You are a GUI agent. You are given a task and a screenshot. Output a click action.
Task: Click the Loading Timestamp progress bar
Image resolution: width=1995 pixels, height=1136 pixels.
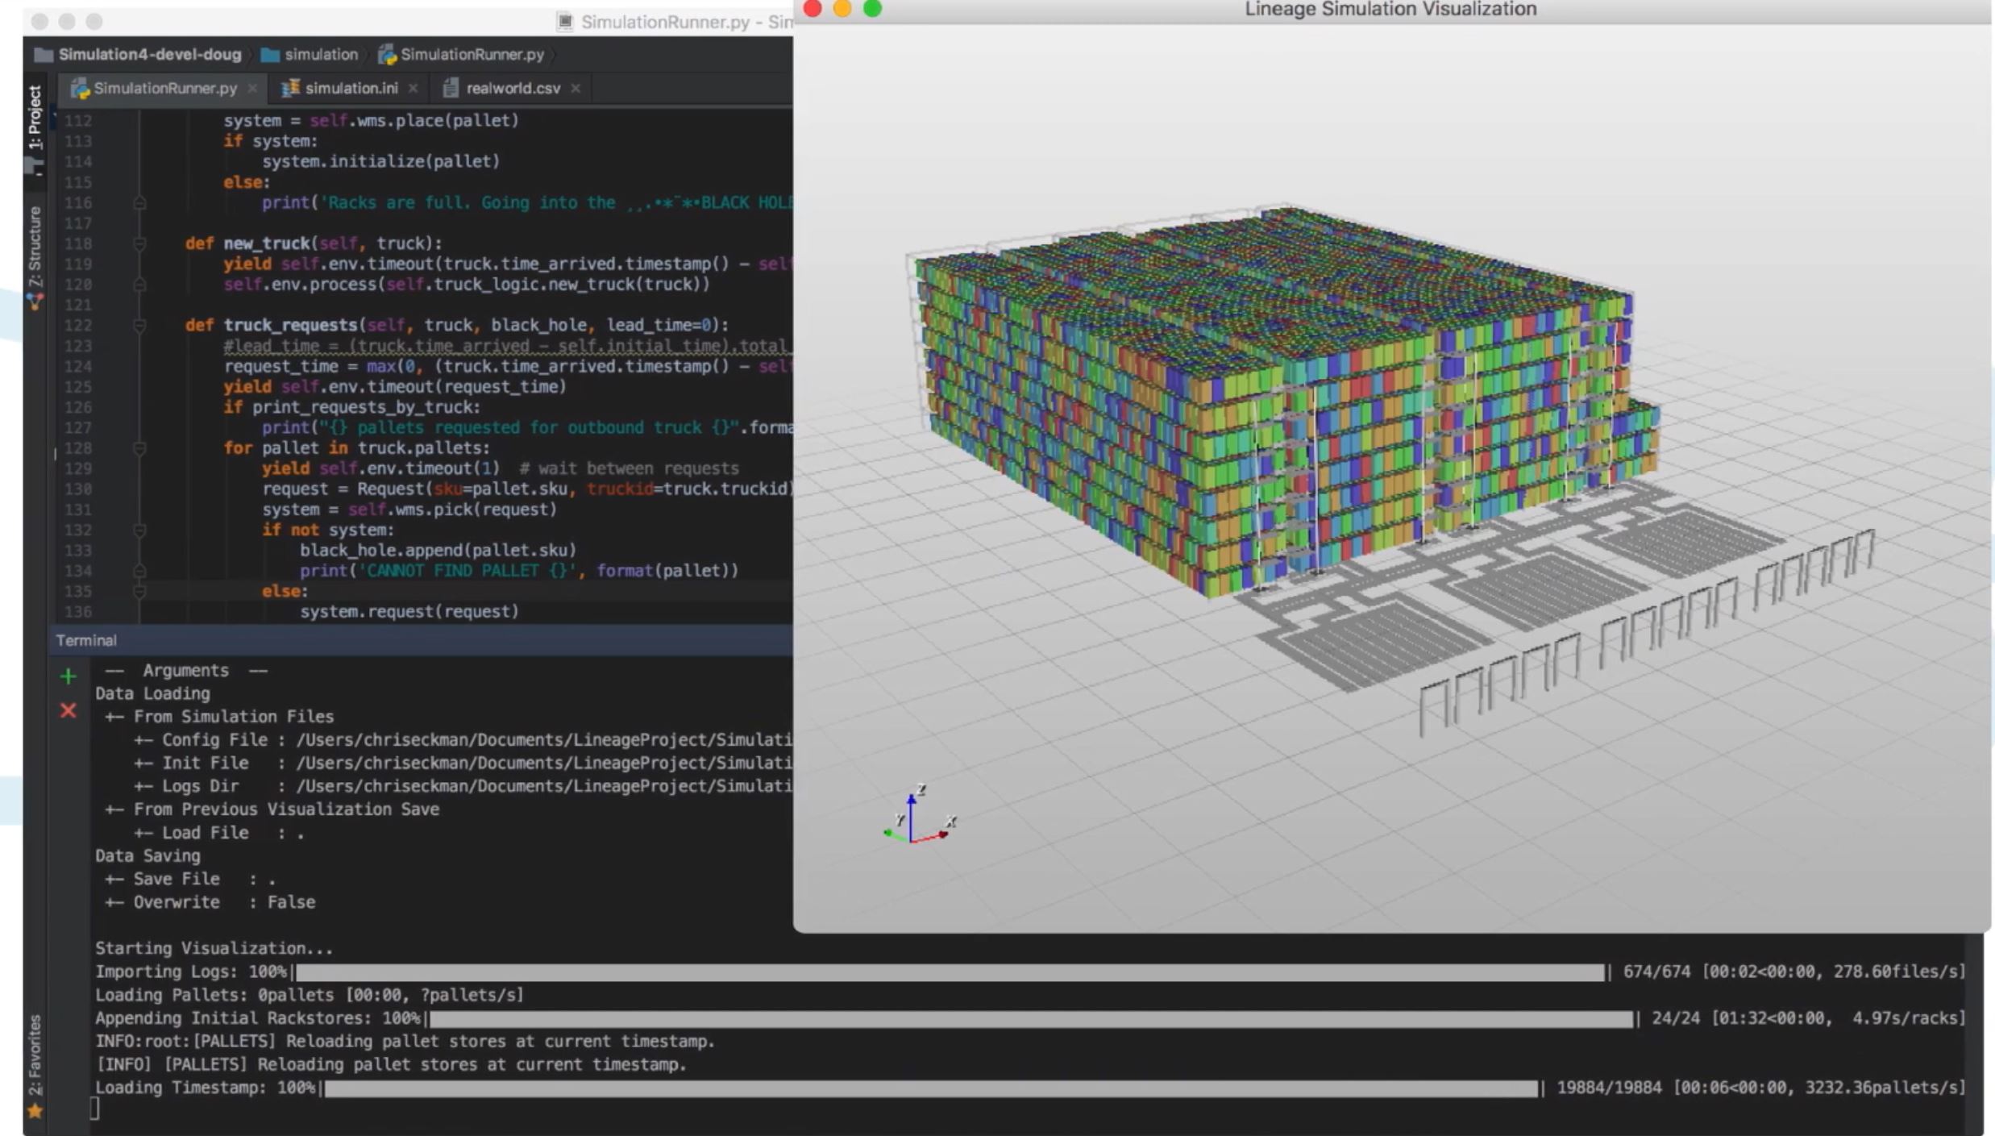(930, 1088)
